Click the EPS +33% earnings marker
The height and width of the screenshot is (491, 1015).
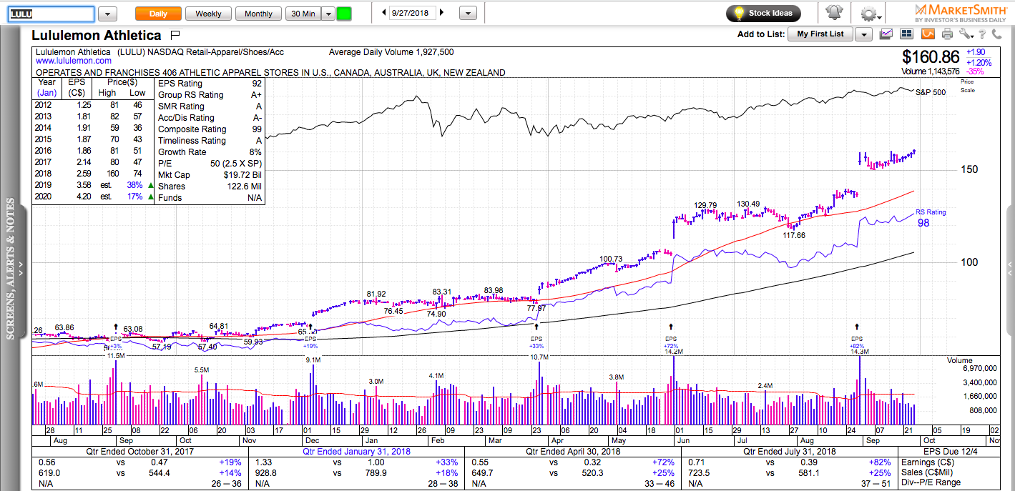tap(536, 342)
